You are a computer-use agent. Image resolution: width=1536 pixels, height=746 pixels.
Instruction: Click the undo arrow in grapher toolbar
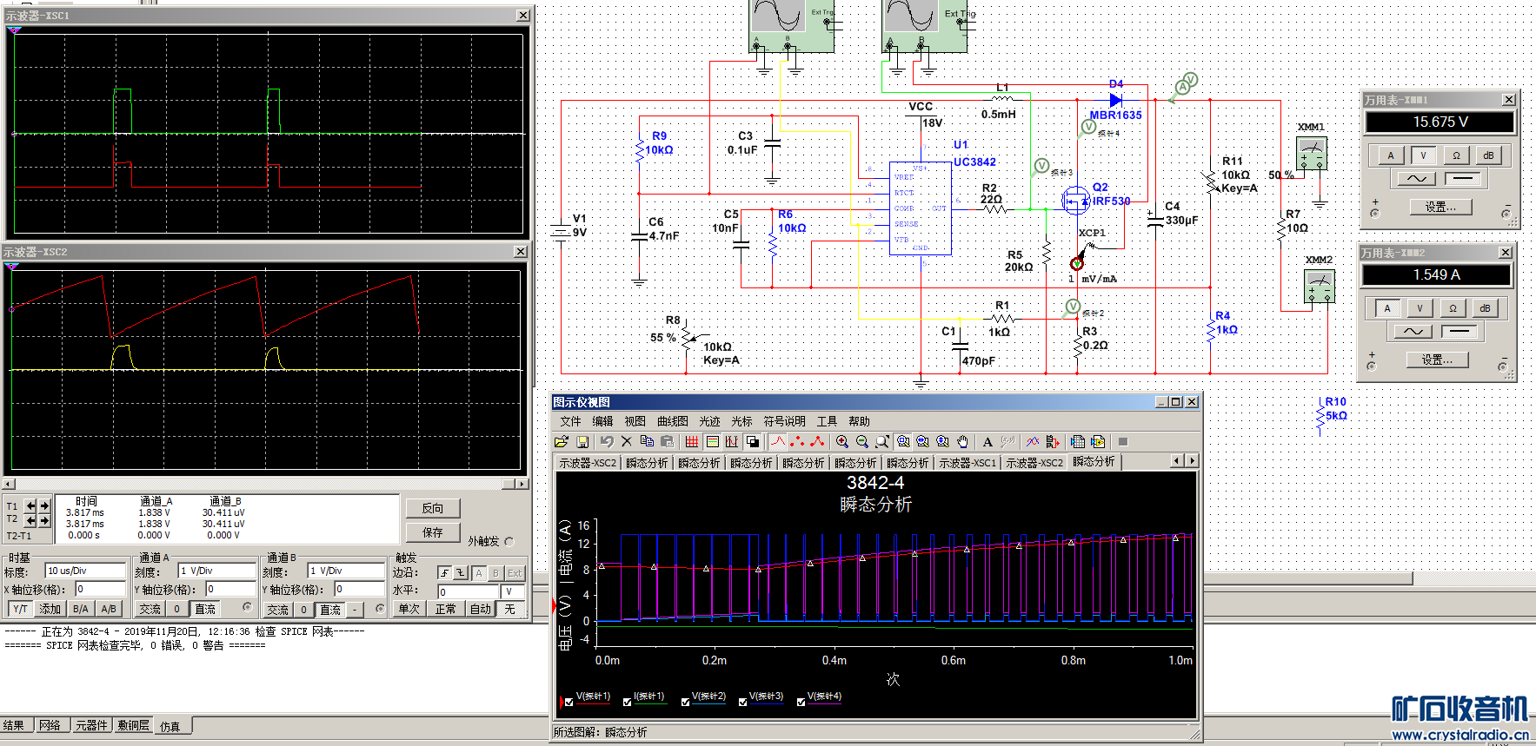tap(606, 442)
